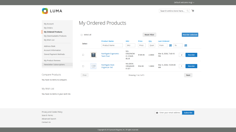The image size is (236, 132).
Task: Open Privacy and Cookie Policy link
Action: (52, 112)
